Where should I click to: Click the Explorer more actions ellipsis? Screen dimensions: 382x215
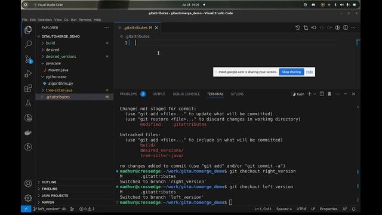[106, 28]
